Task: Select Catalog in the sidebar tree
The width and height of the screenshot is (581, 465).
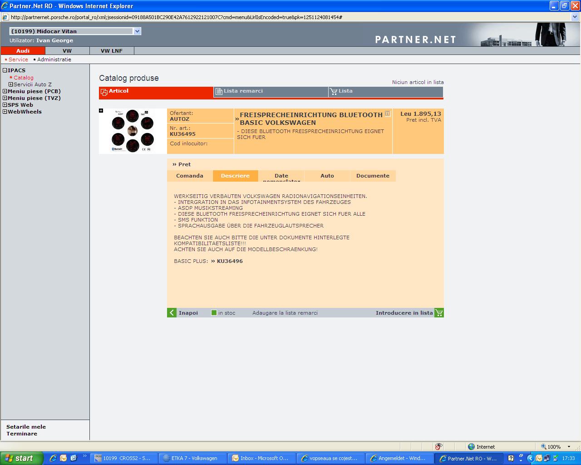Action: coord(24,78)
